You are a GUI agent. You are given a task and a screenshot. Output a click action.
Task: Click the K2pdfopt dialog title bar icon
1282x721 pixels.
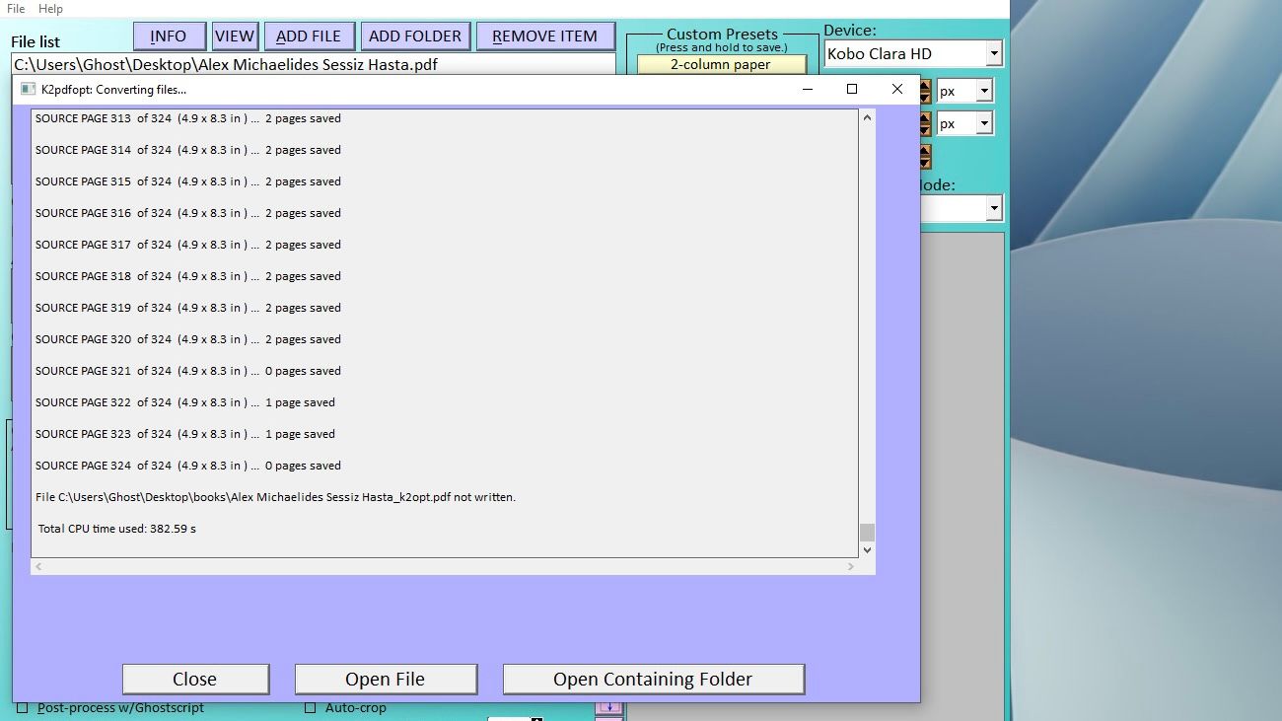tap(29, 89)
